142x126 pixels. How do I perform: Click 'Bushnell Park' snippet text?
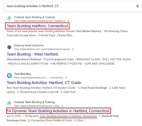pyautogui.click(x=110, y=116)
